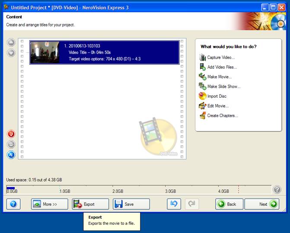290x233 pixels.
Task: Choose Add Video Files
Action: pyautogui.click(x=222, y=67)
